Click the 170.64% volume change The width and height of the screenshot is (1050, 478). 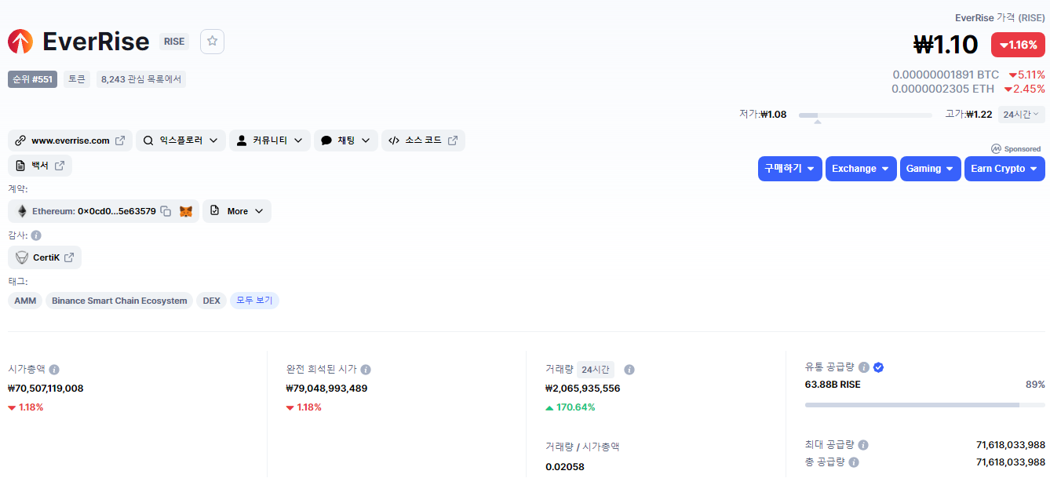tap(571, 407)
